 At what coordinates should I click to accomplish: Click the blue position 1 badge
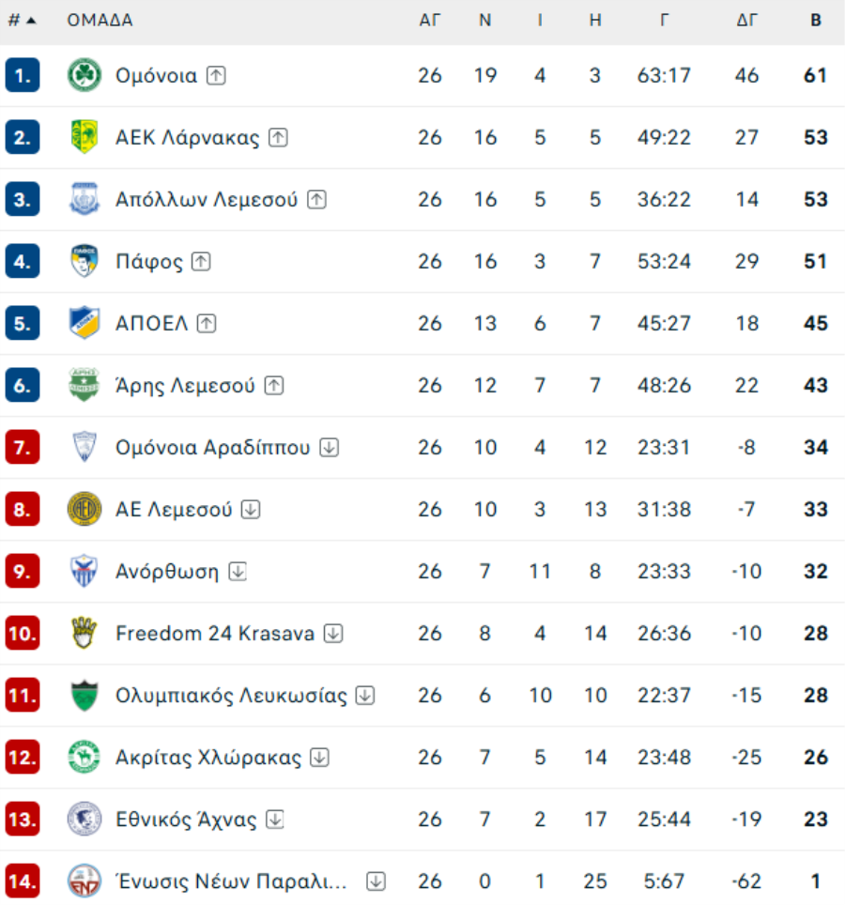23,76
